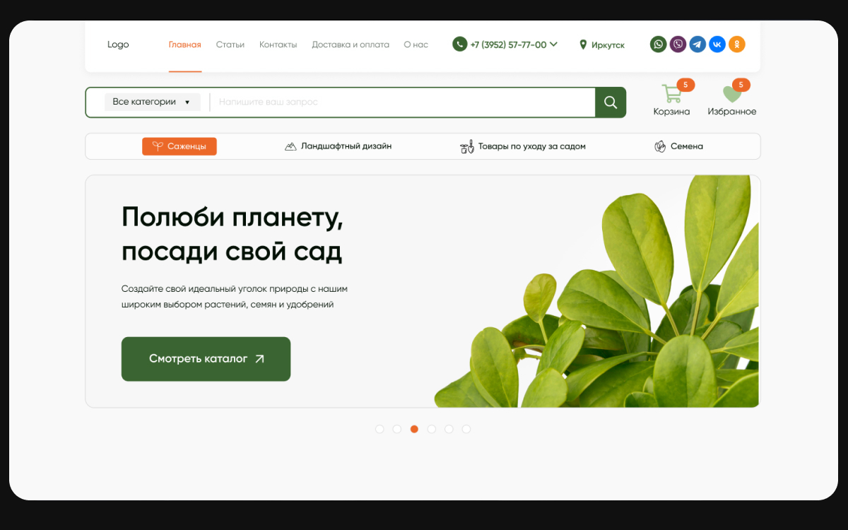Open the Telegram social icon

click(697, 45)
